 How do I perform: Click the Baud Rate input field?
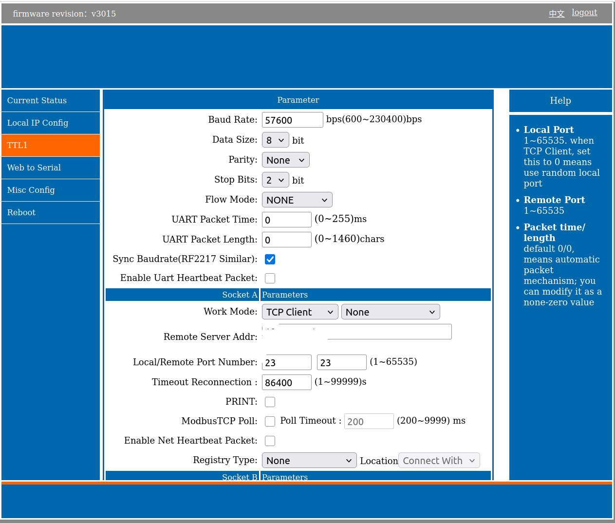tap(292, 120)
